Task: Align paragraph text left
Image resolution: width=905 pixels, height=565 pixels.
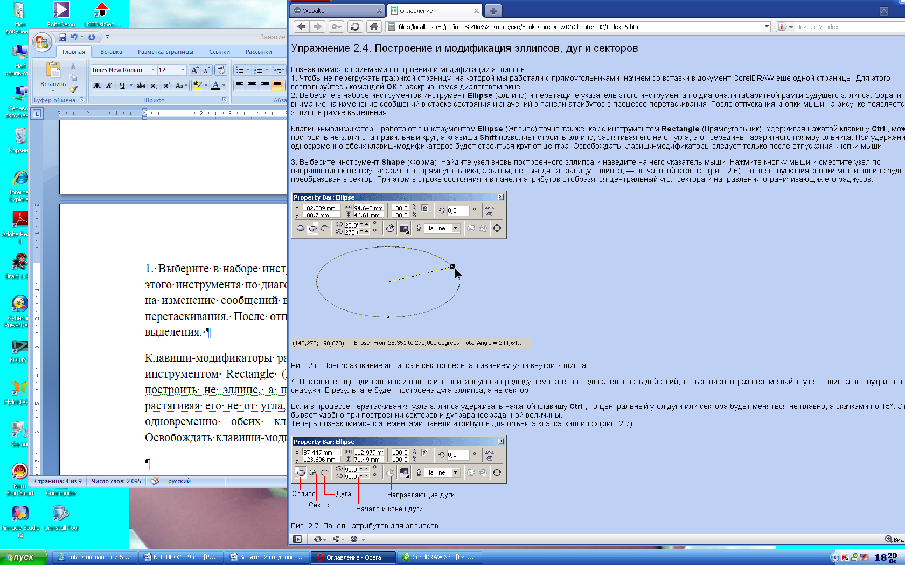Action: [x=240, y=86]
